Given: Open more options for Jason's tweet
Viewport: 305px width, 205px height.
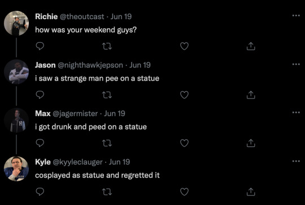Looking at the screenshot, I should (x=296, y=64).
